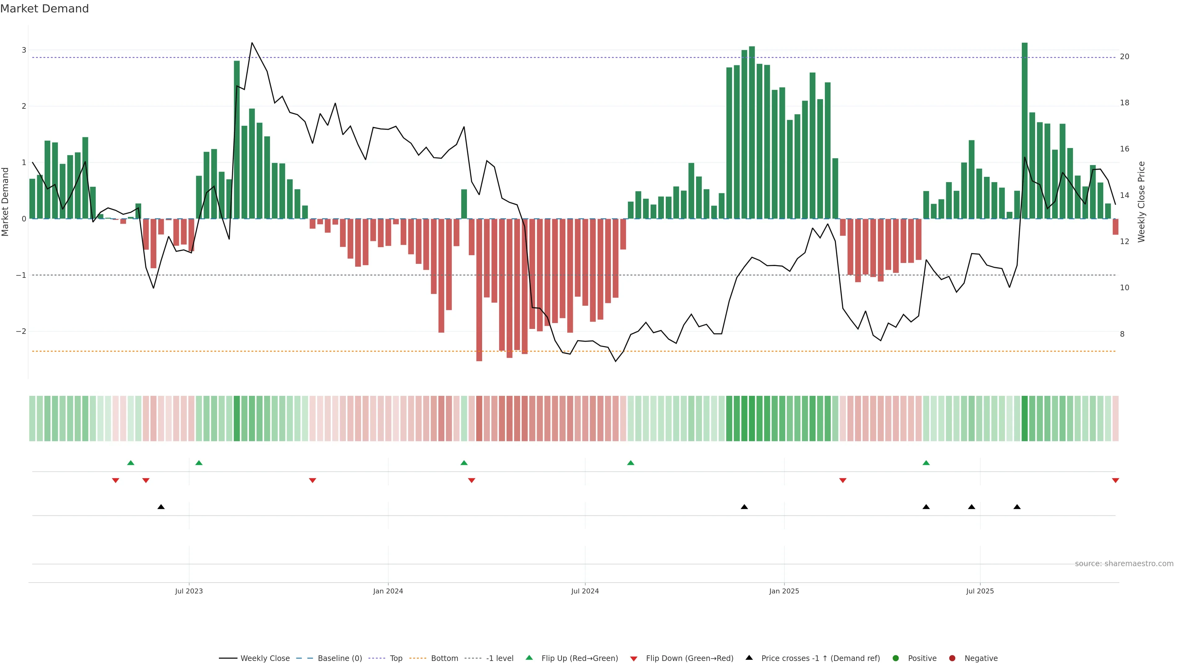Toggle the Flip Down legend triangle icon

[x=634, y=658]
